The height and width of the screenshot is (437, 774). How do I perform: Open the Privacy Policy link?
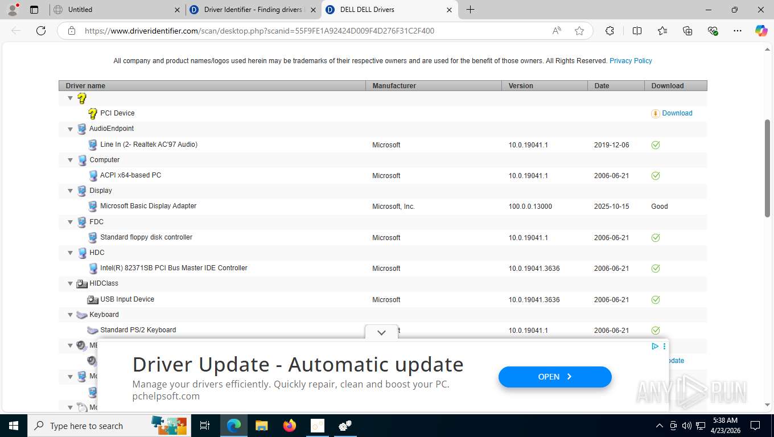[x=631, y=61]
